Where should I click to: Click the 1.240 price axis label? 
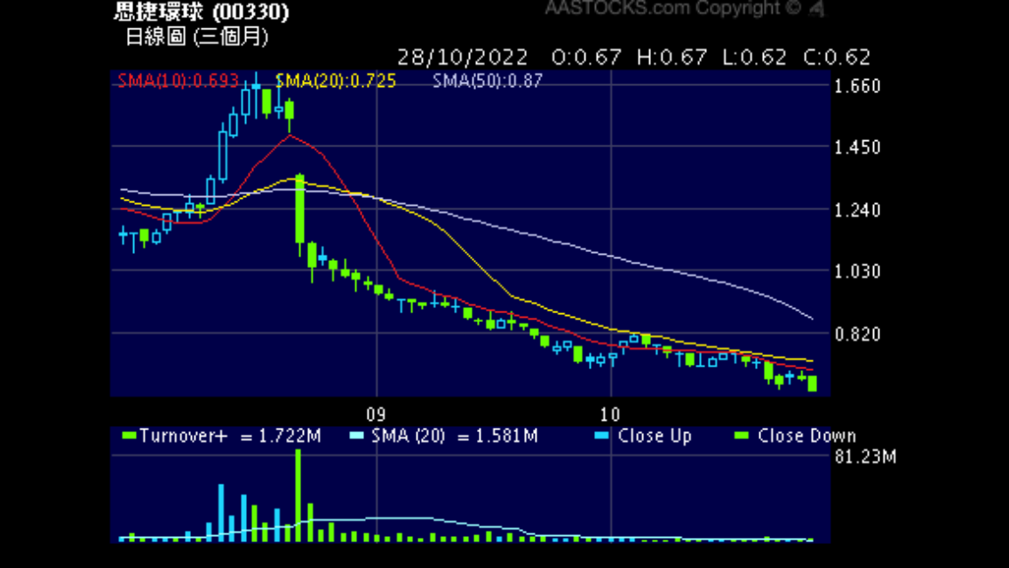click(x=857, y=210)
